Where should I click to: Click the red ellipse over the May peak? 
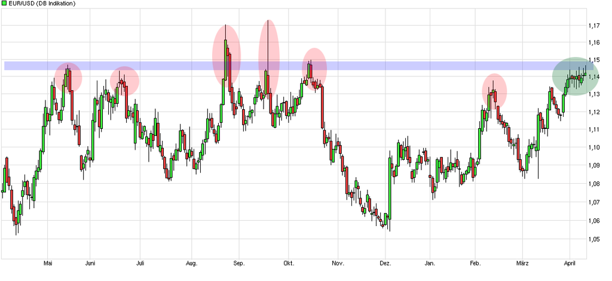pos(68,78)
